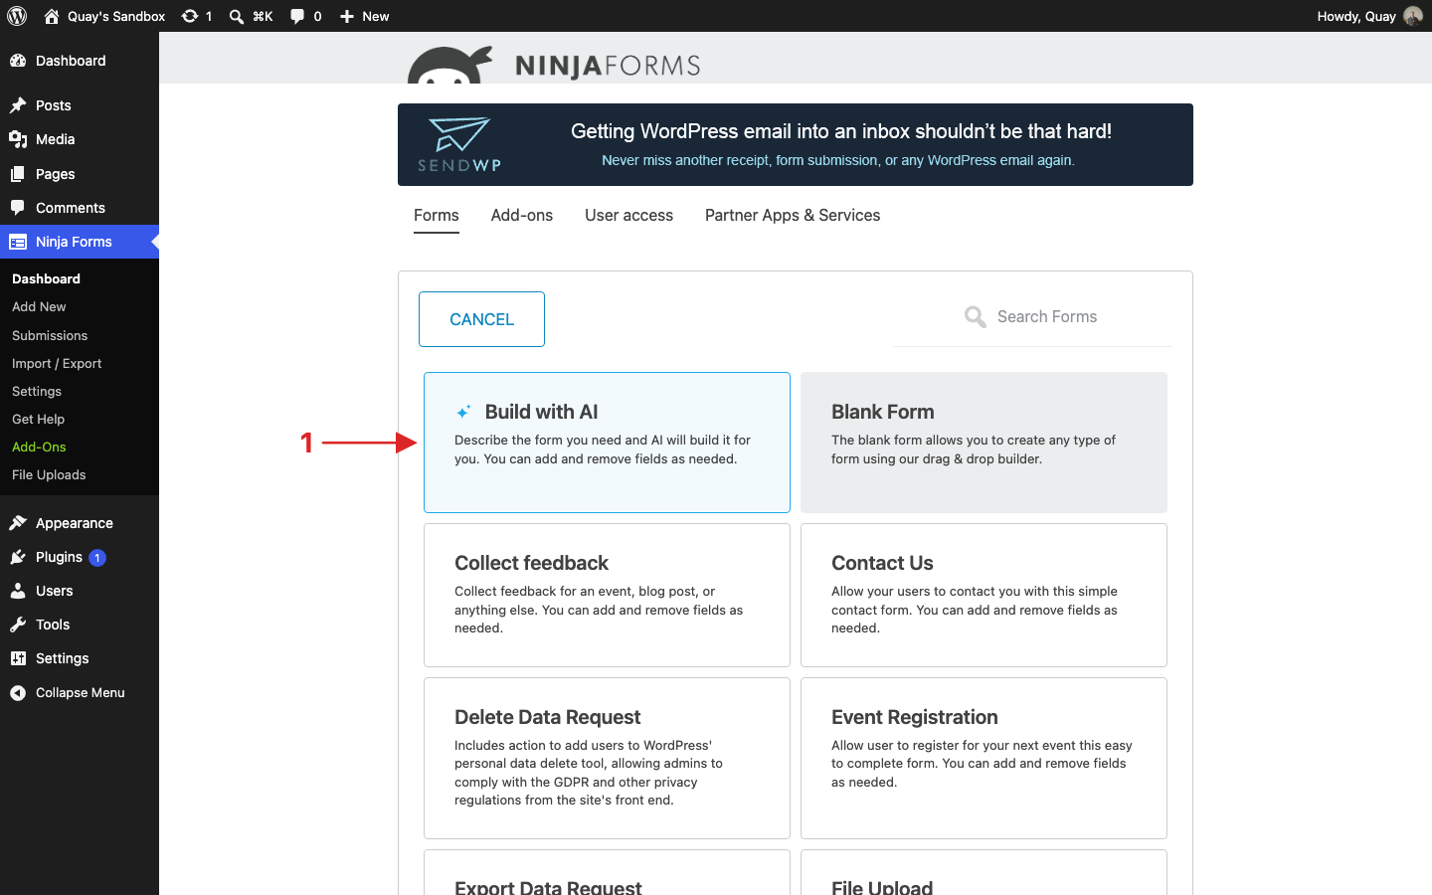Choose the File Upload template
The image size is (1432, 895).
pyautogui.click(x=984, y=873)
